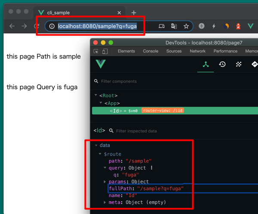This screenshot has height=214, width=258.
Task: Click the DevTools window green zoom button
Action: [x=111, y=43]
